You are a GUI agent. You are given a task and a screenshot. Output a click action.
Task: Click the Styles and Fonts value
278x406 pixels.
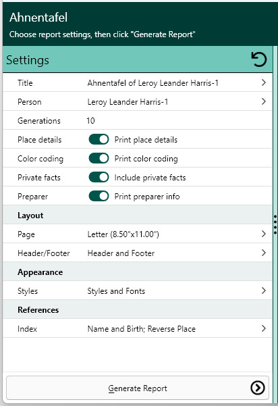click(116, 291)
